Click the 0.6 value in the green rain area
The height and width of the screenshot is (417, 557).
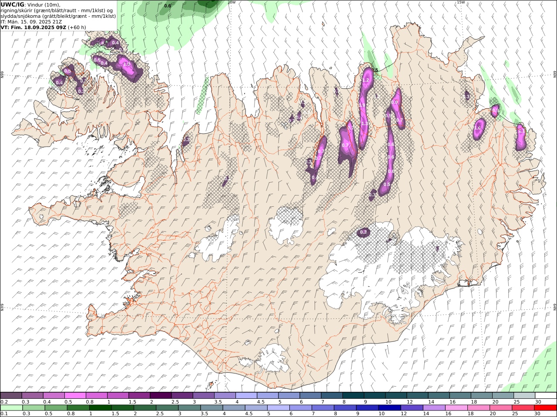(x=167, y=6)
